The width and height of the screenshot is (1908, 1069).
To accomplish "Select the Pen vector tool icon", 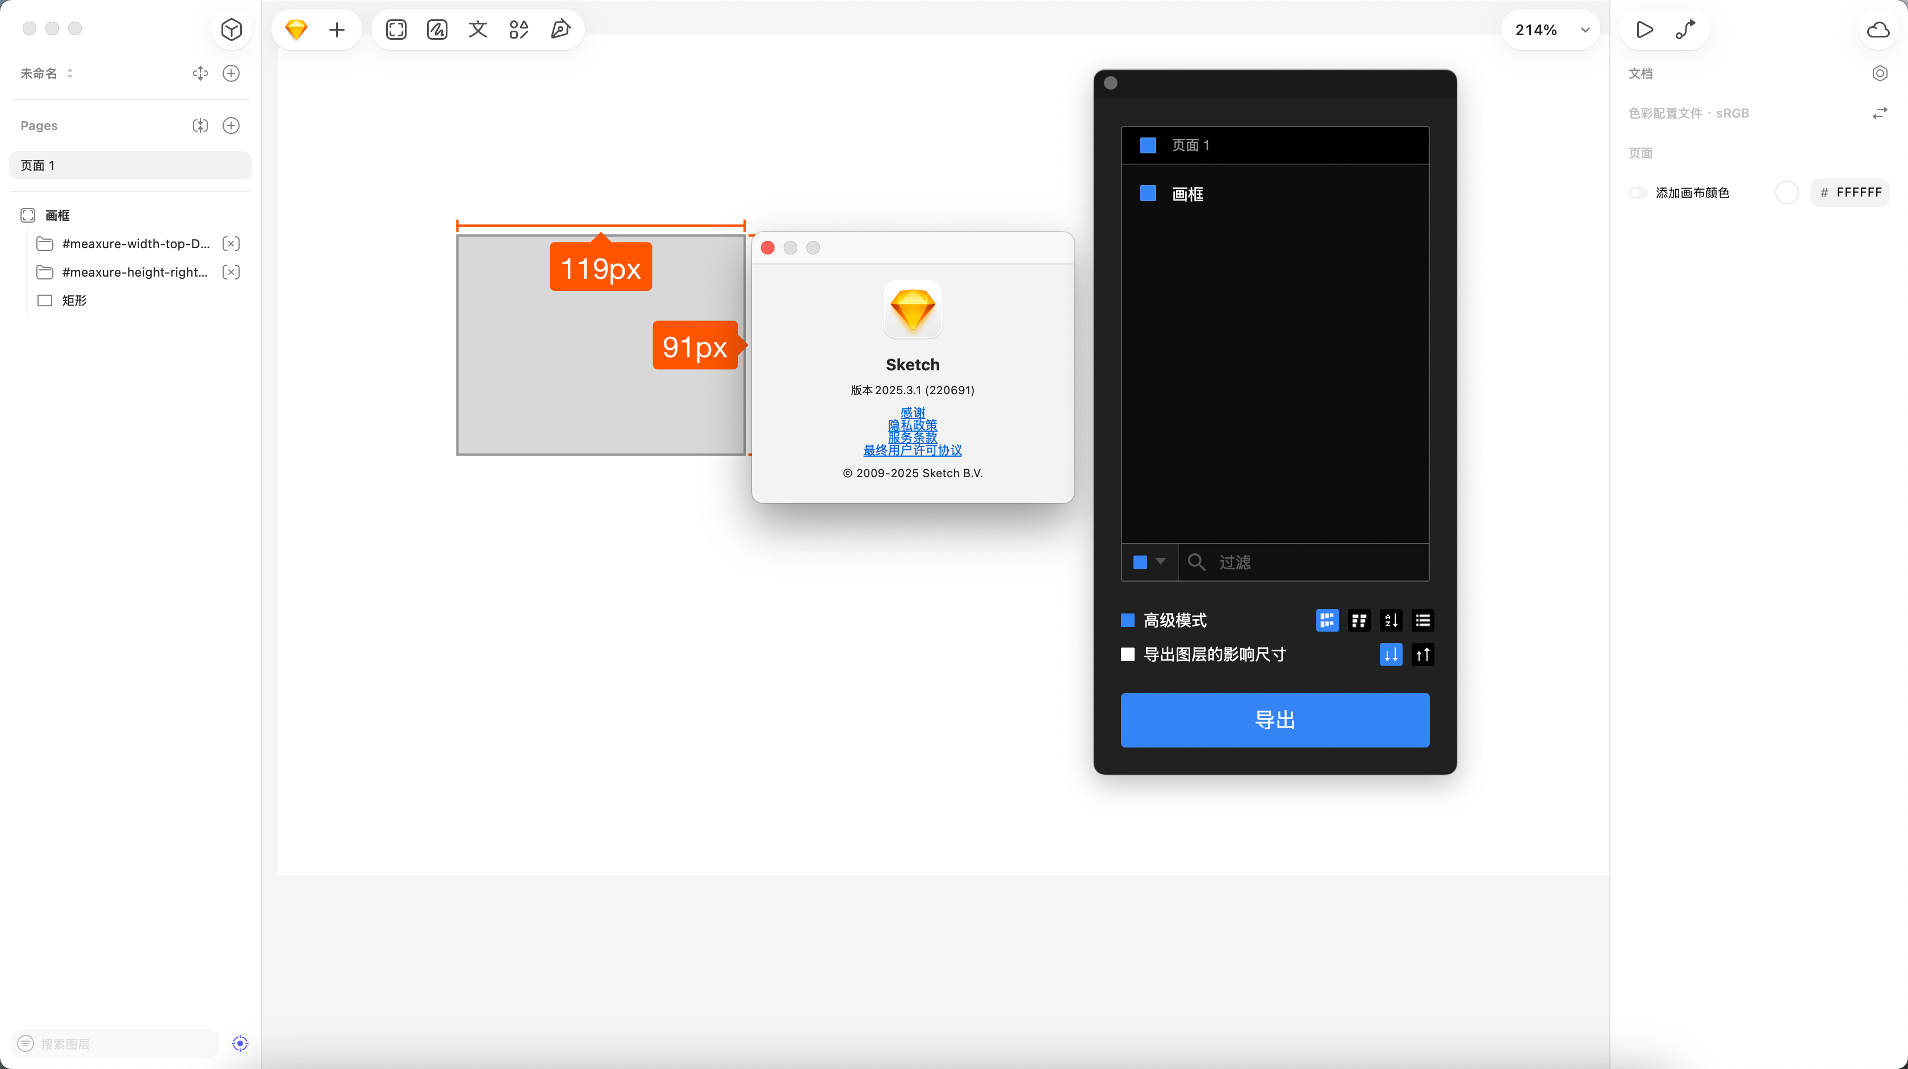I will (560, 30).
